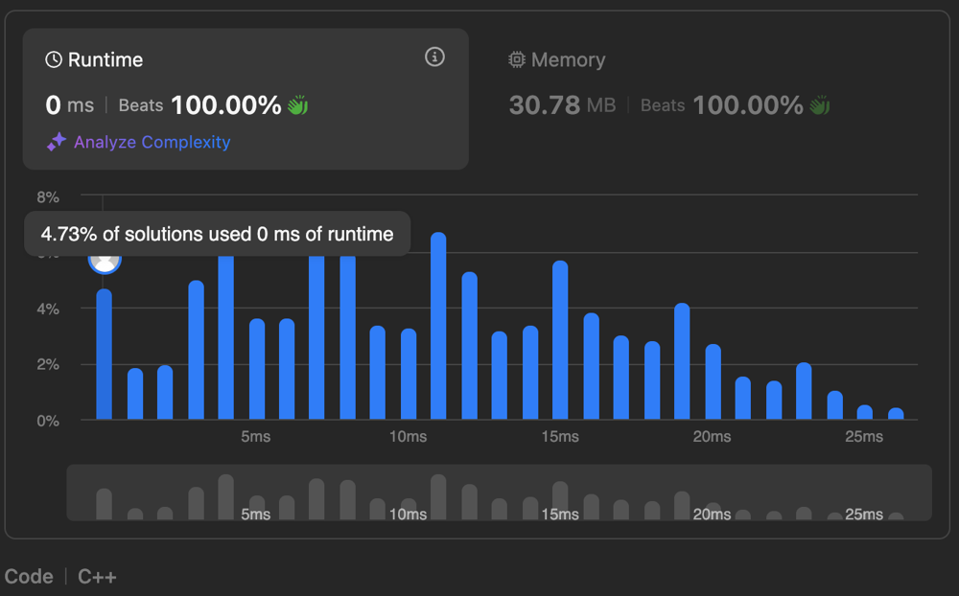Click the user avatar marker on the chart

tap(105, 260)
